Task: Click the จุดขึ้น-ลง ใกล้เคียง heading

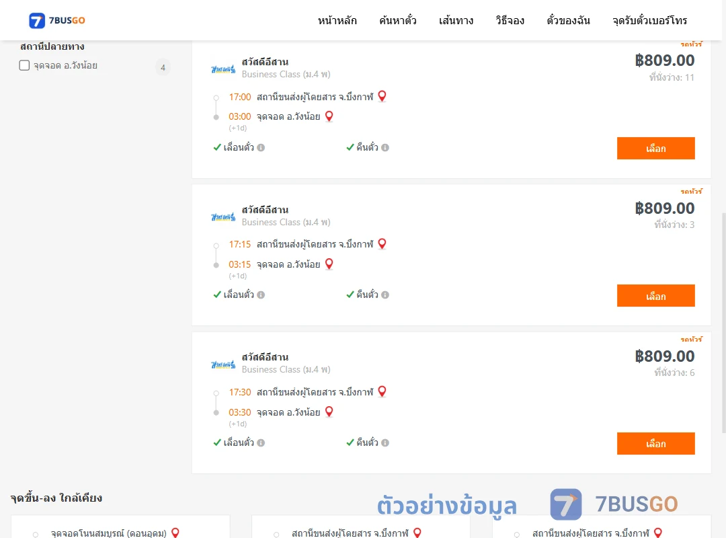Action: click(56, 498)
